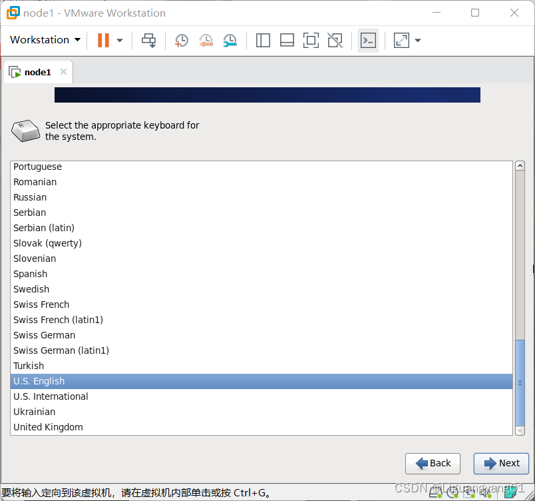Select Swedish keyboard layout
This screenshot has height=501, width=535.
click(x=262, y=289)
